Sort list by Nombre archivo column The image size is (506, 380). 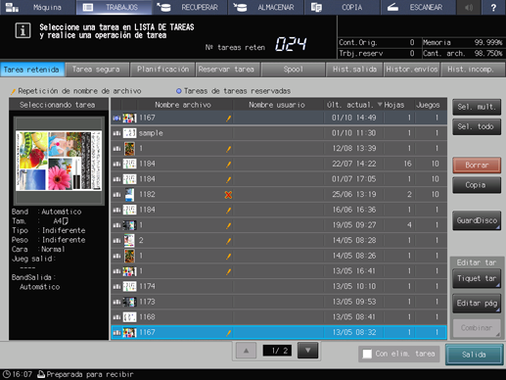(x=183, y=105)
